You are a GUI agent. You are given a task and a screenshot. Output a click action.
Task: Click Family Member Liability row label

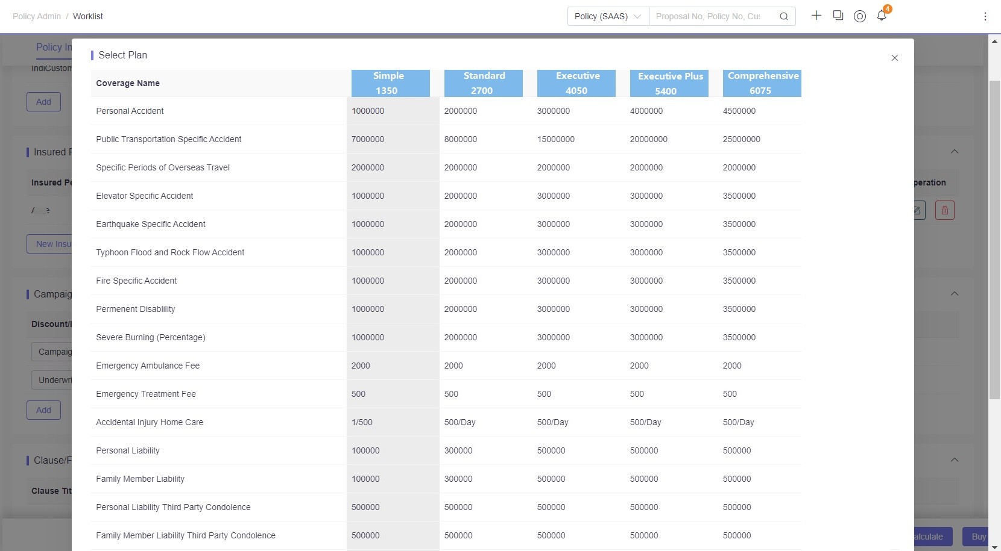(141, 479)
